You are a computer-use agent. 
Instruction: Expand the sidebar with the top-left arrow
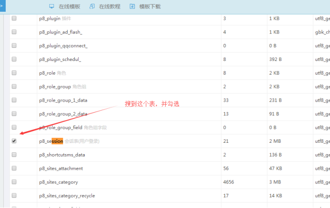(x=2, y=6)
